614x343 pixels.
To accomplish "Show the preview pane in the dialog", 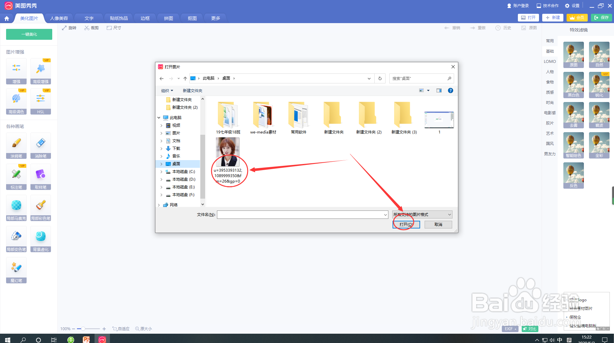I will point(439,90).
